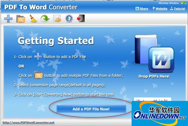Open the Share link
Image resolution: width=188 pixels, height=126 pixels.
(144, 9)
